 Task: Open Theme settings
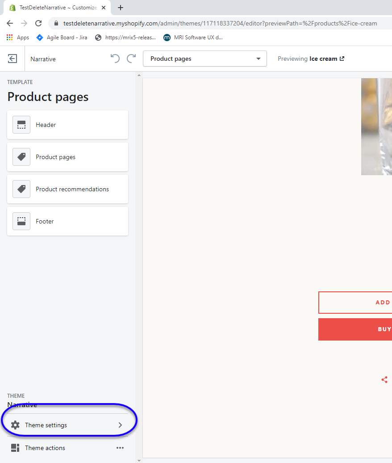67,425
